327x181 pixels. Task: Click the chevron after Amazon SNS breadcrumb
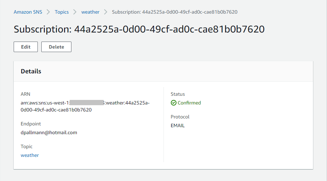pos(48,12)
